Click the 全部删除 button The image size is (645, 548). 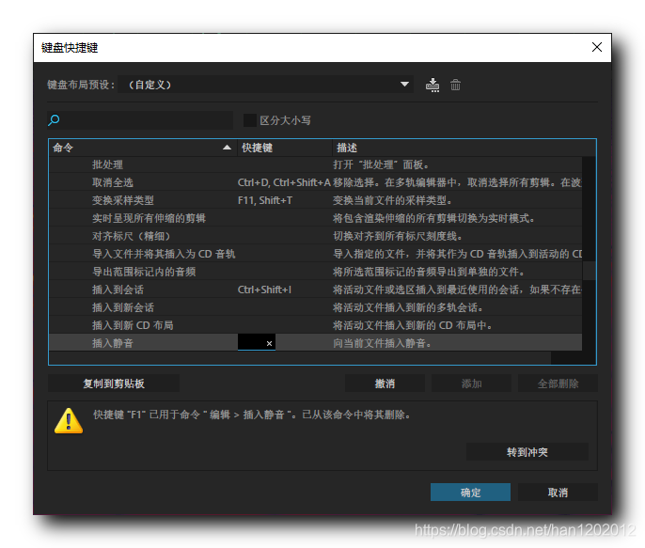558,384
